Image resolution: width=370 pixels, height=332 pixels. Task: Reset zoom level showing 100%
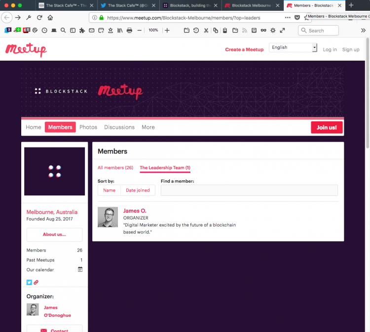pyautogui.click(x=153, y=30)
